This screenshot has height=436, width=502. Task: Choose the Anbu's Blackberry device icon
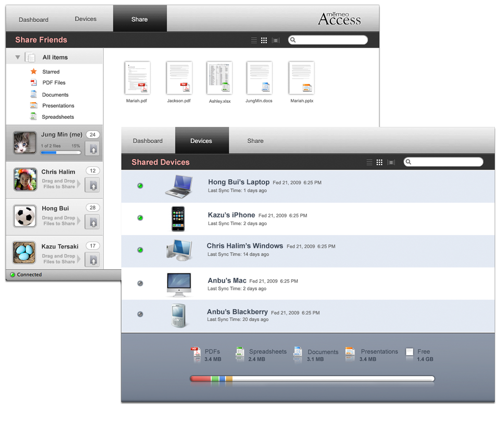click(x=178, y=315)
